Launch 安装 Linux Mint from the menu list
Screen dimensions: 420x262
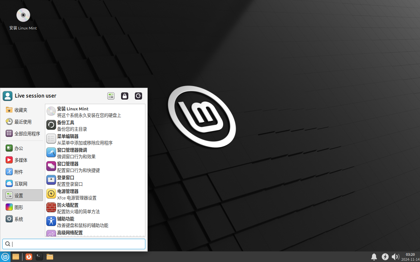pyautogui.click(x=95, y=112)
